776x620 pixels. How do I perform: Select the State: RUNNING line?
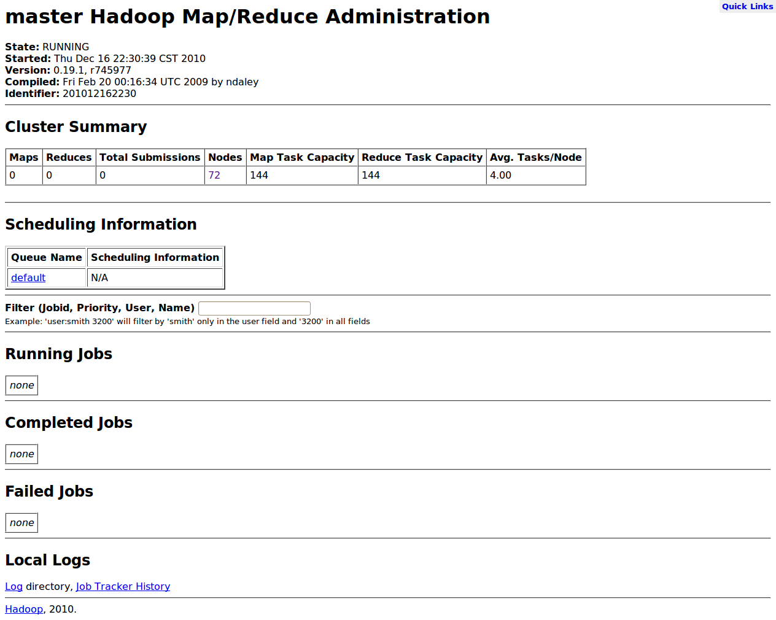(47, 47)
